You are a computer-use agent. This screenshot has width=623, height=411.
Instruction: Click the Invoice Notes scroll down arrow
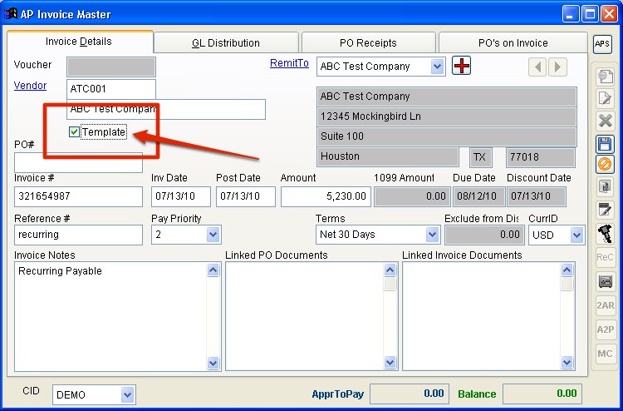(x=213, y=364)
